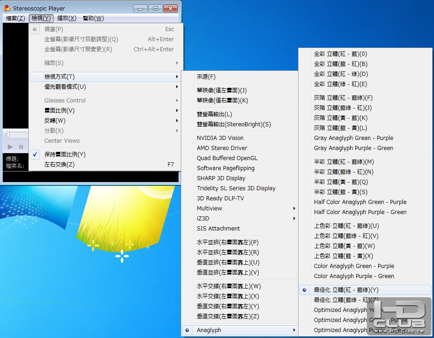
Task: Select 灰階 立體(黃 - 藍)(K) anaglyph
Action: pyautogui.click(x=365, y=118)
